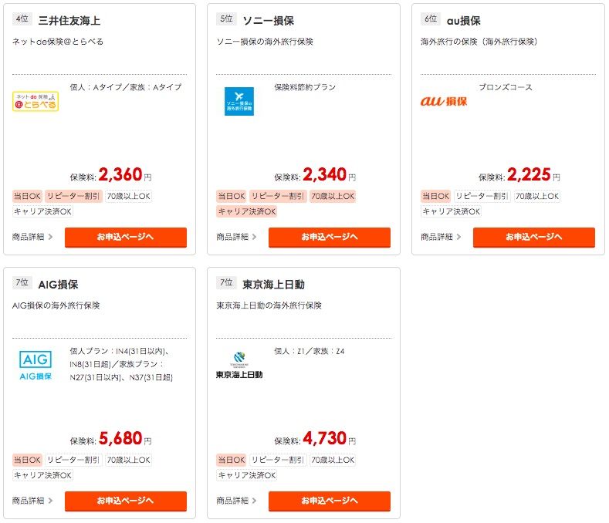Click キャリア決済OK tag on AIG損保 card
Image resolution: width=609 pixels, height=523 pixels.
click(x=42, y=475)
